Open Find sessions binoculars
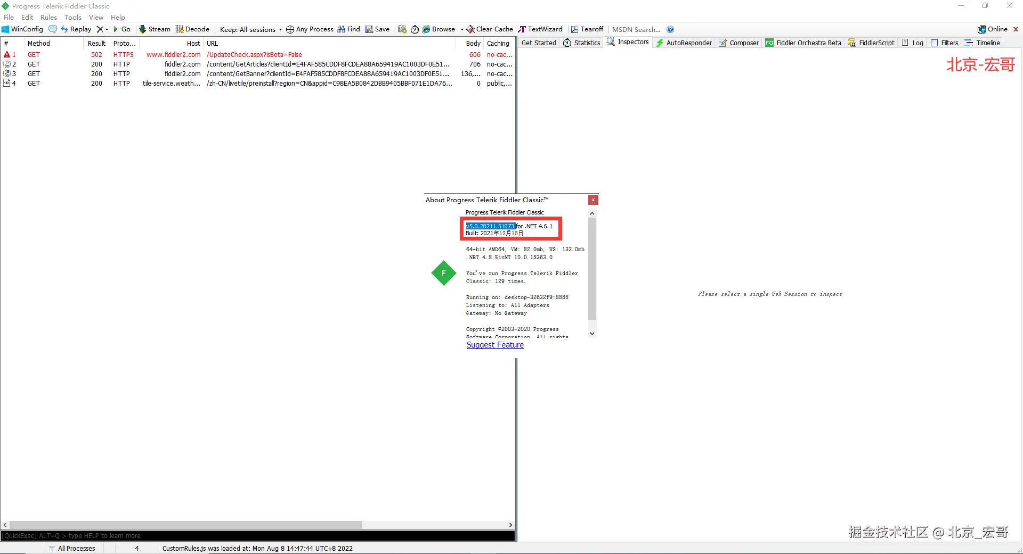Viewport: 1023px width, 554px height. (349, 29)
